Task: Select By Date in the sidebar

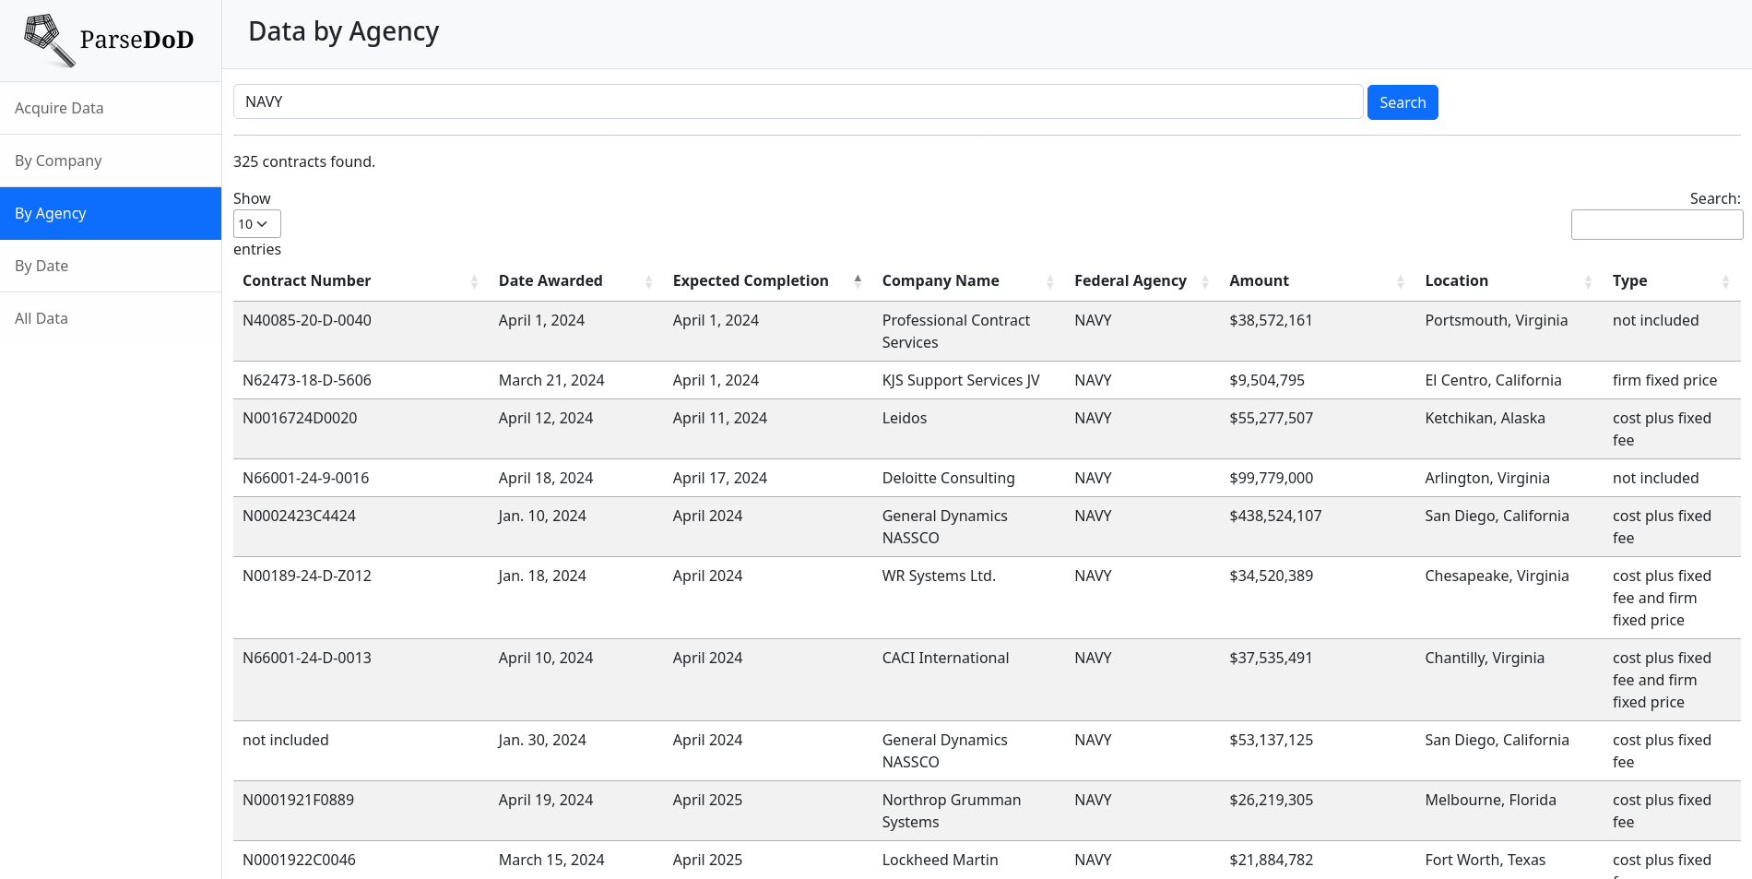Action: tap(41, 266)
